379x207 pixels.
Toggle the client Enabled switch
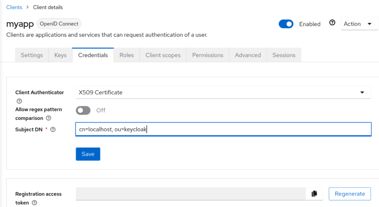286,24
